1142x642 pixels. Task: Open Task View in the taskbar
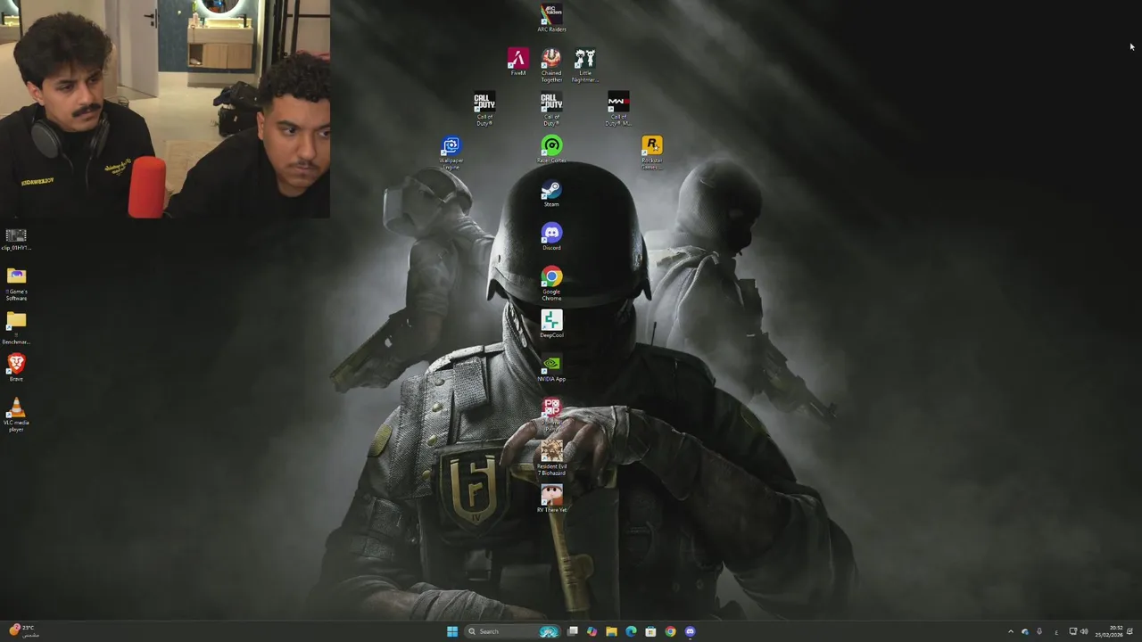coord(572,631)
